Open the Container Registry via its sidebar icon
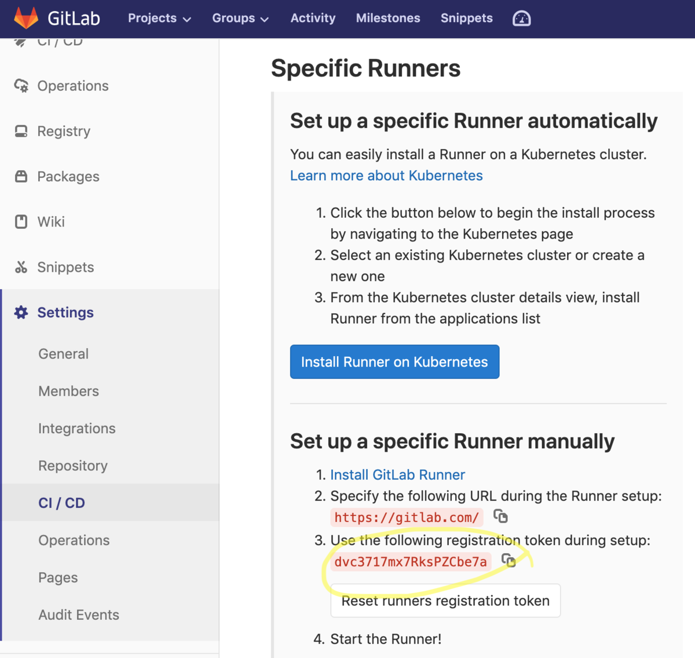This screenshot has width=695, height=658. (x=20, y=131)
